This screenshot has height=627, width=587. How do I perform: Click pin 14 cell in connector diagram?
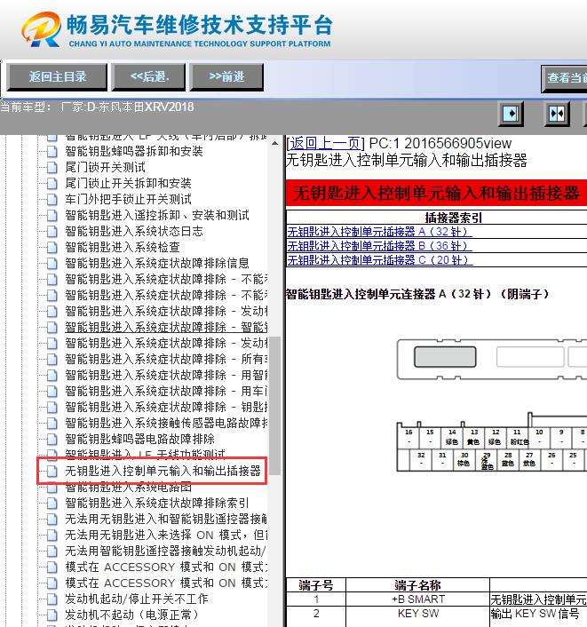coord(452,438)
